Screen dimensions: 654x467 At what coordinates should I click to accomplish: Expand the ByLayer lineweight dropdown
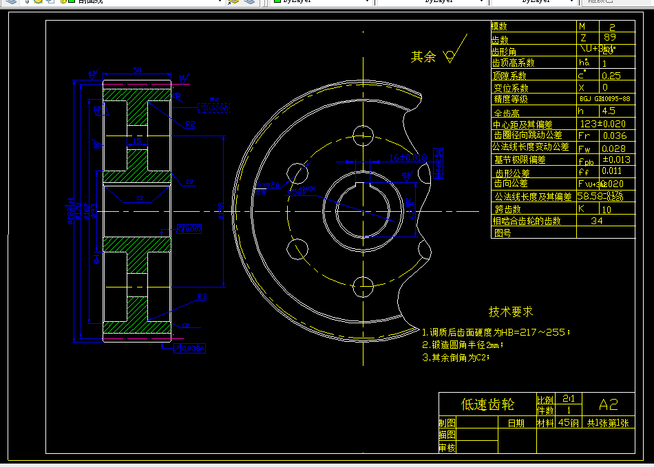(x=572, y=1)
